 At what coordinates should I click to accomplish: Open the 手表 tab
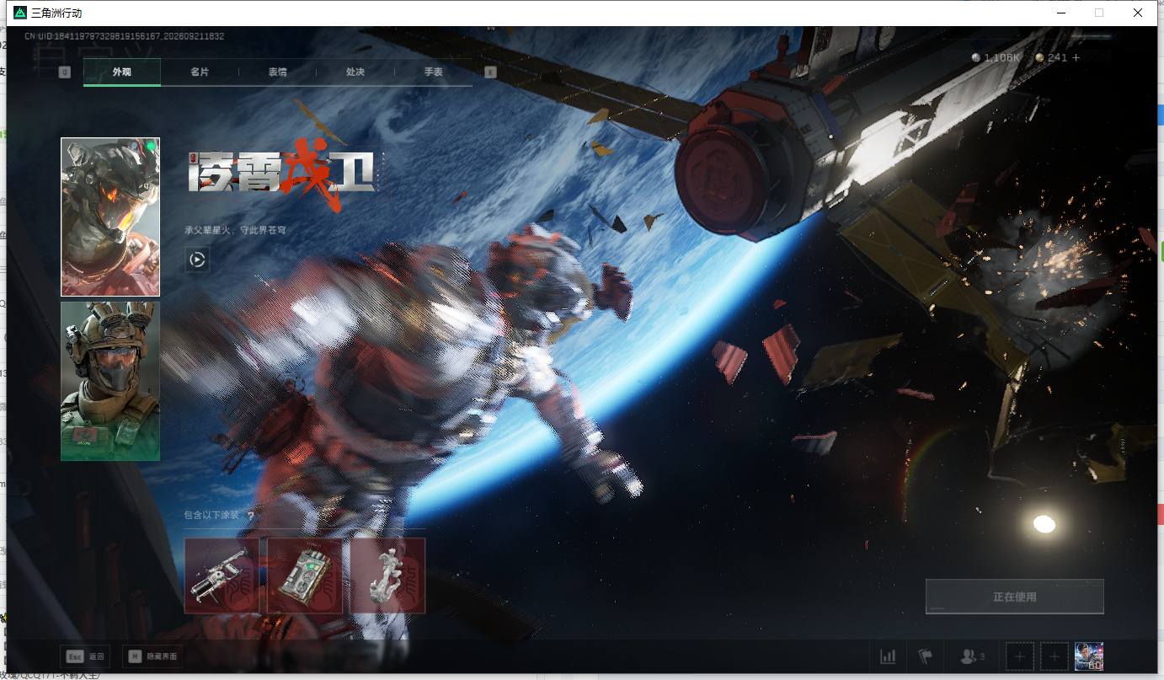(433, 72)
